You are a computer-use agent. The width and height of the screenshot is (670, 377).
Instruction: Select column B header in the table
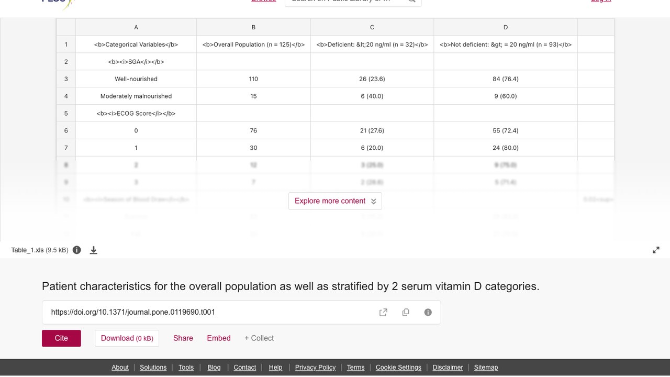253,27
